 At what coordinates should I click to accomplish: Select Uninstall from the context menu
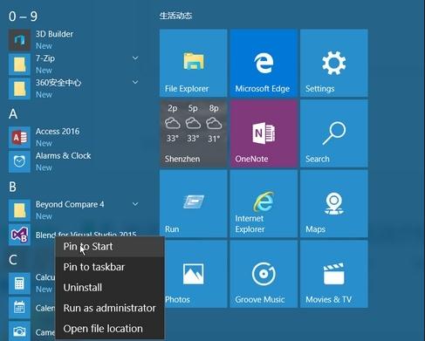click(x=110, y=288)
